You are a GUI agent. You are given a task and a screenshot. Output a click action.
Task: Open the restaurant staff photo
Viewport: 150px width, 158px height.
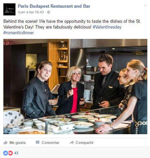[x=75, y=87]
